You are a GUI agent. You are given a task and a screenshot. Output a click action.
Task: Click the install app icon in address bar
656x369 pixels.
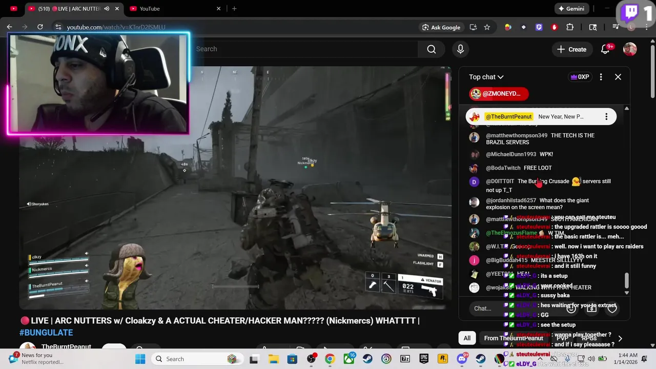(x=473, y=27)
